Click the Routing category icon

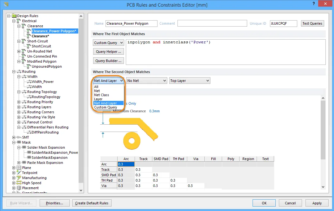pyautogui.click(x=19, y=71)
